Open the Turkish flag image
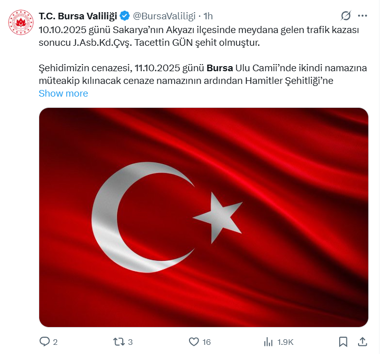The width and height of the screenshot is (380, 354). 203,217
